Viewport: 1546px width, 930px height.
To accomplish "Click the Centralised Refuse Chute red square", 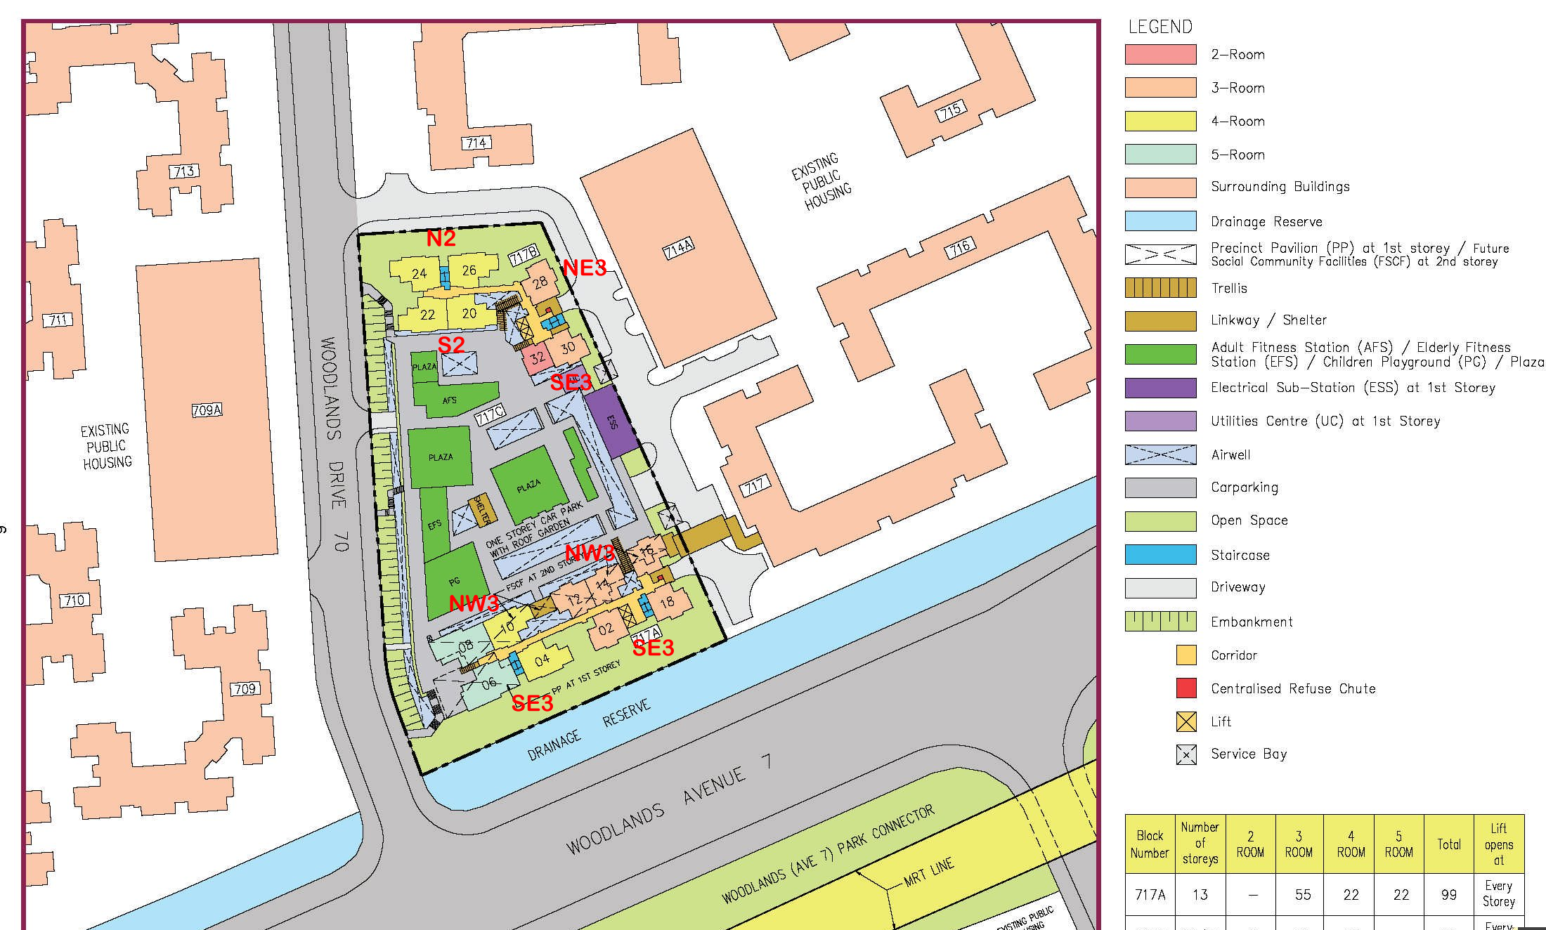I will (x=1186, y=688).
